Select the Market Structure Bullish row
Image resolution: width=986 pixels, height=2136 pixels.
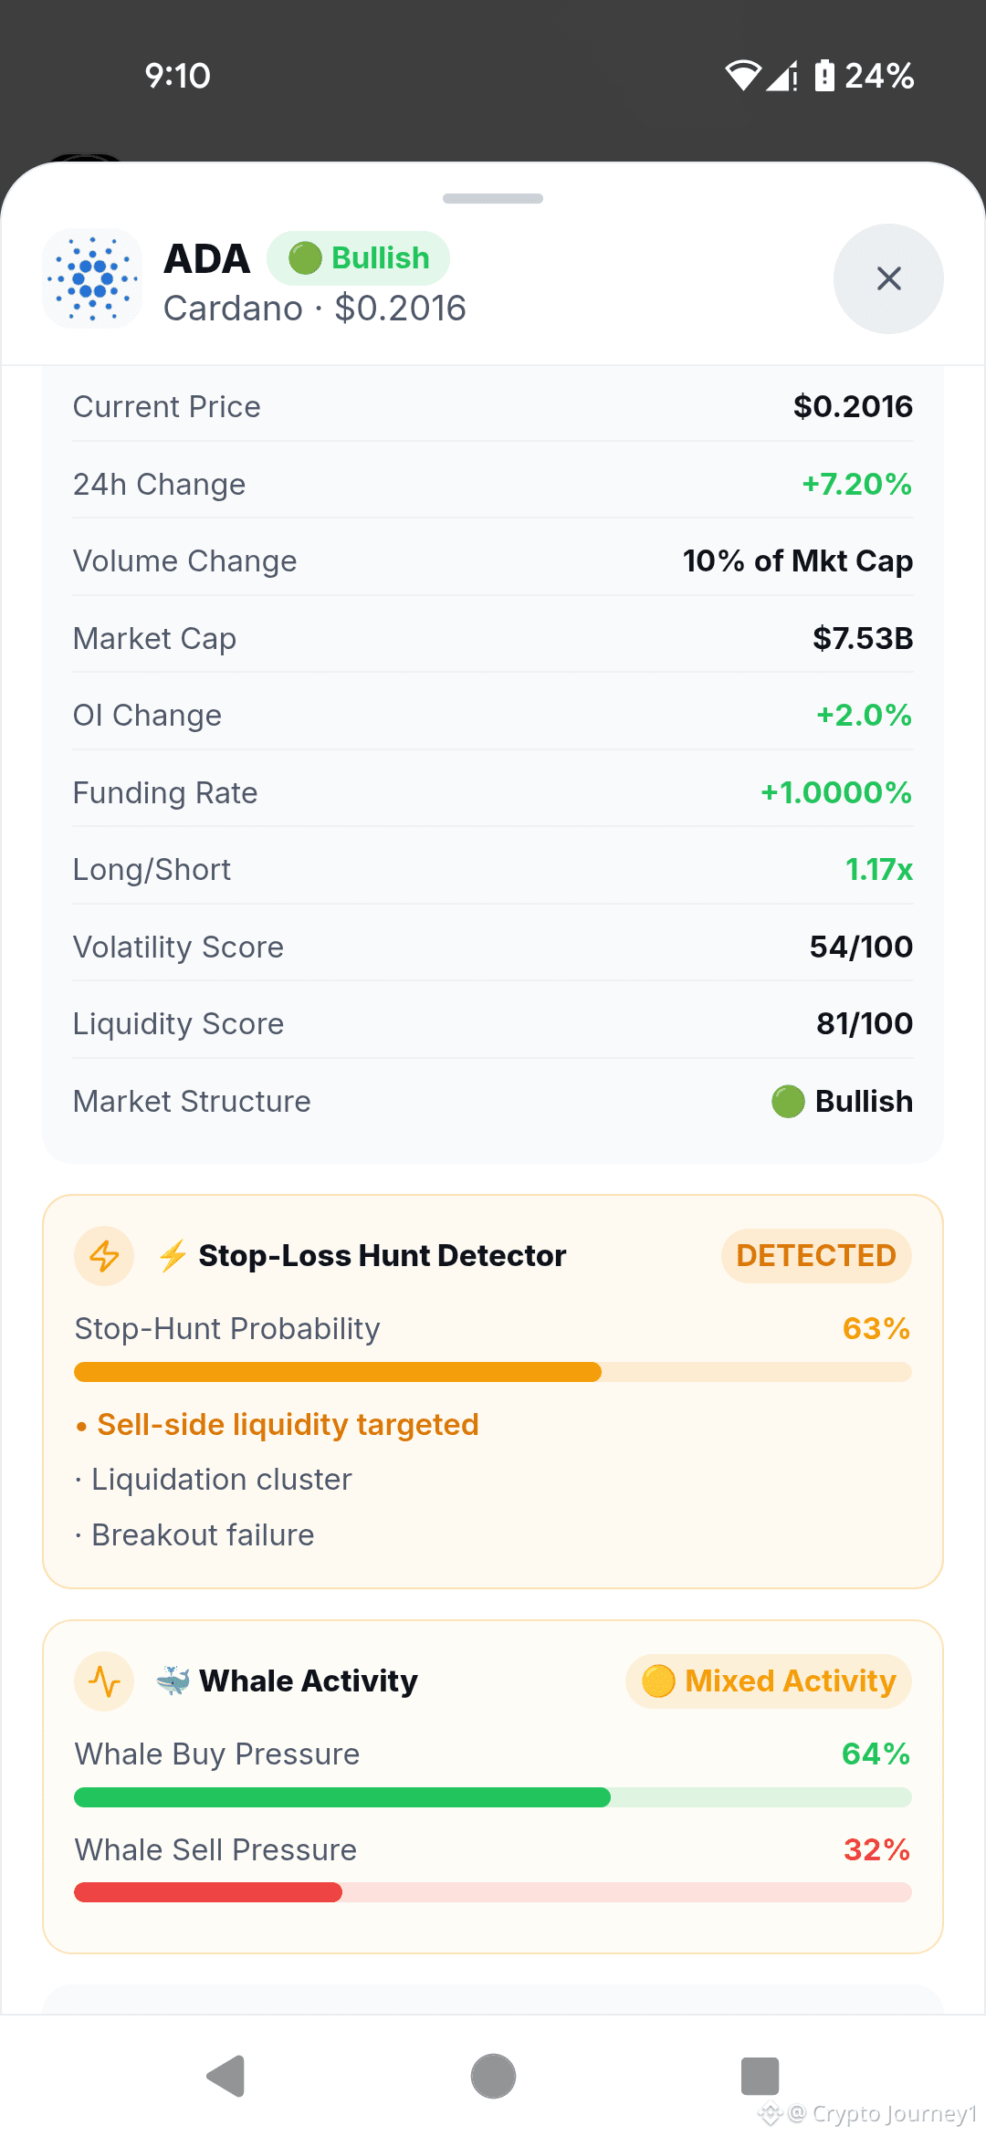point(493,1101)
